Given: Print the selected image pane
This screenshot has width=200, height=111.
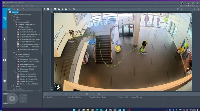Looking at the screenshot, I should tap(55, 9).
